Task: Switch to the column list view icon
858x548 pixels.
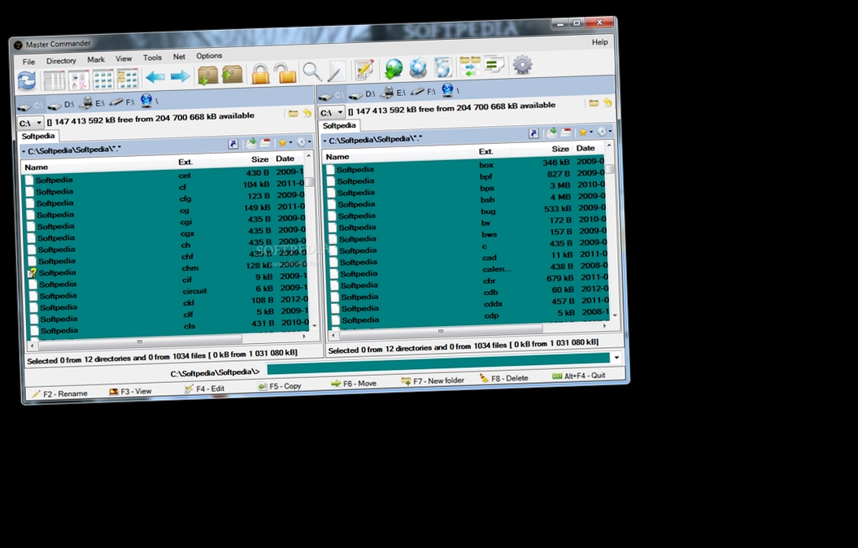Action: (54, 80)
